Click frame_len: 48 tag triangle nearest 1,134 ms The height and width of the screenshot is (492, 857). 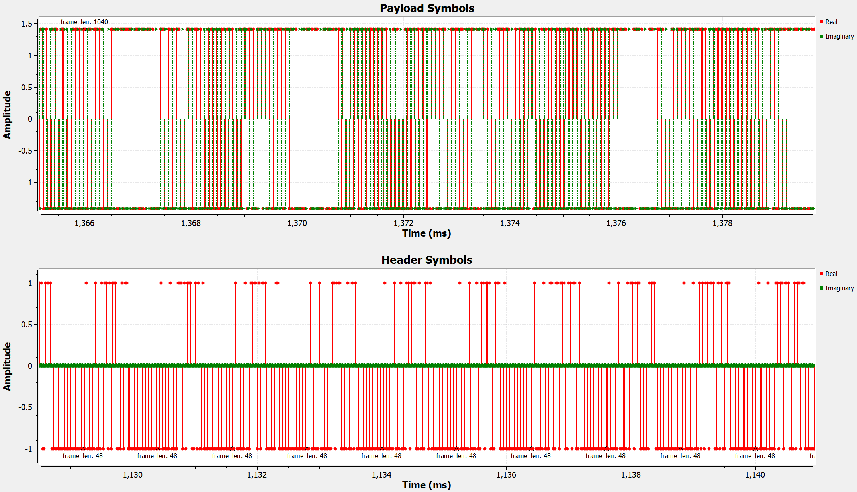(382, 449)
